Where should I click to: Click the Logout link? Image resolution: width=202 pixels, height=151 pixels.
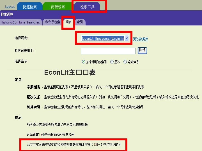tap(10, 6)
